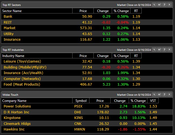The image size is (175, 135).
Task: Sort industries by % Change column header
Action: (x=121, y=56)
